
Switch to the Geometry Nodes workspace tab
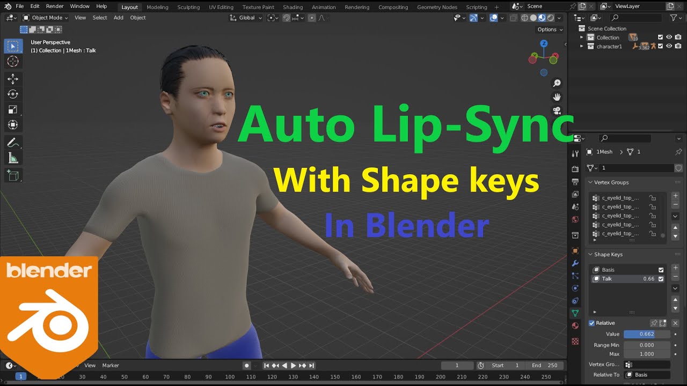click(x=437, y=7)
